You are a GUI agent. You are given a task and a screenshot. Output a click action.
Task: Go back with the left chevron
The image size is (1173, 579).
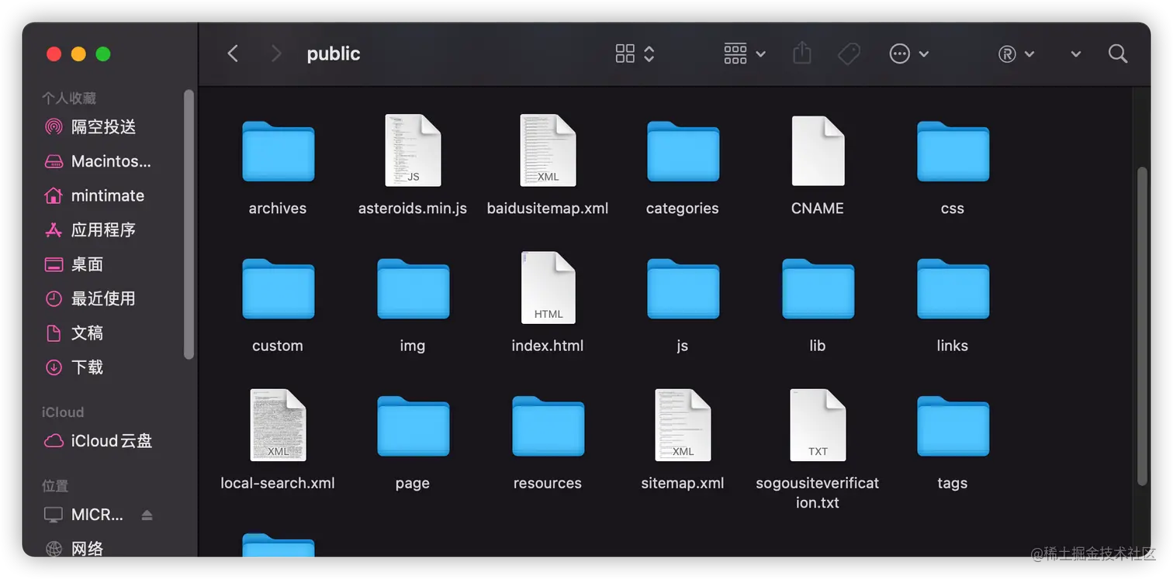(x=233, y=53)
